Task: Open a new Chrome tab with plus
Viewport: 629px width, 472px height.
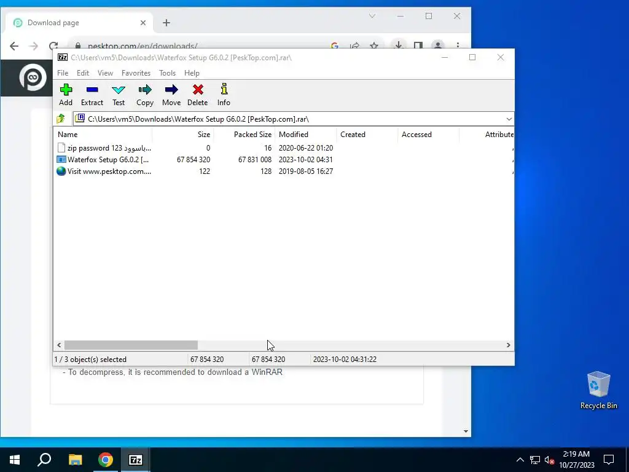Action: [166, 23]
